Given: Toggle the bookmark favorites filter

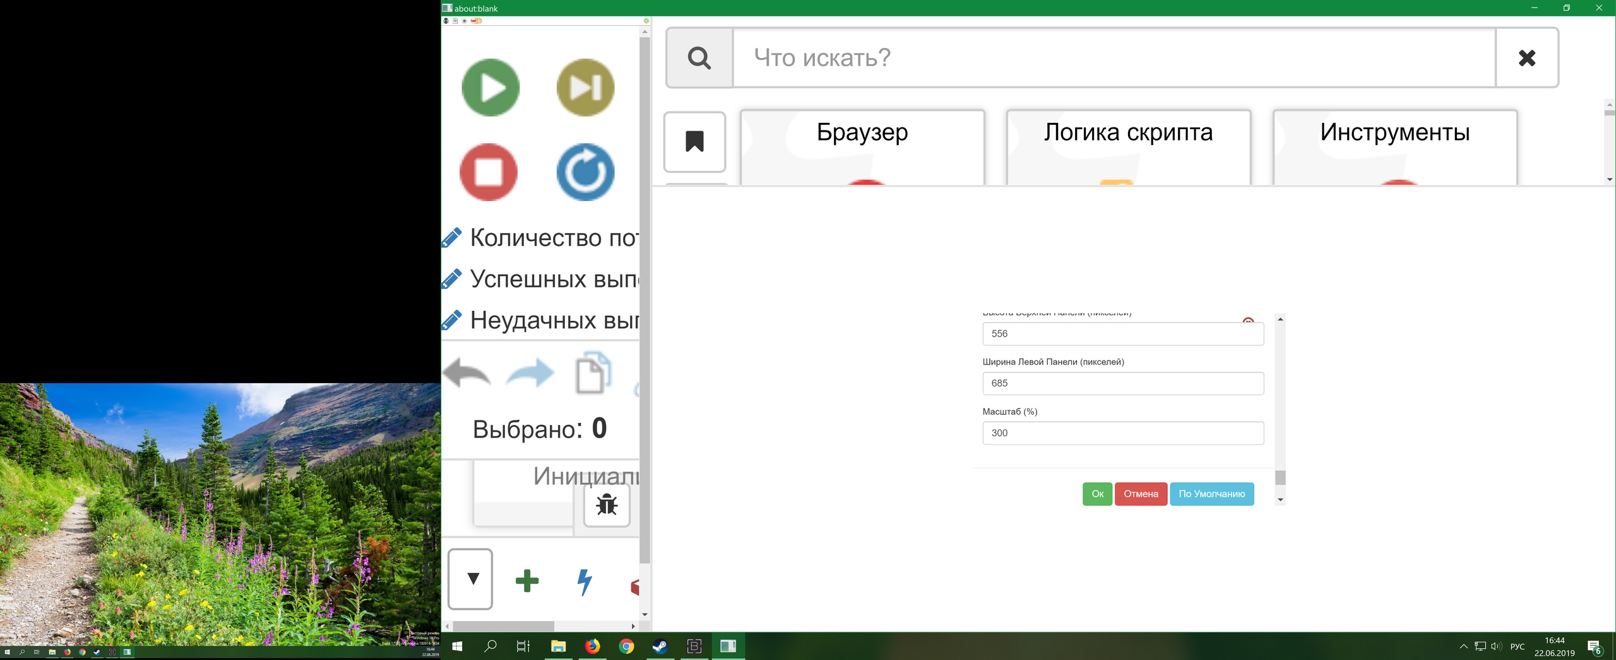Looking at the screenshot, I should (694, 142).
